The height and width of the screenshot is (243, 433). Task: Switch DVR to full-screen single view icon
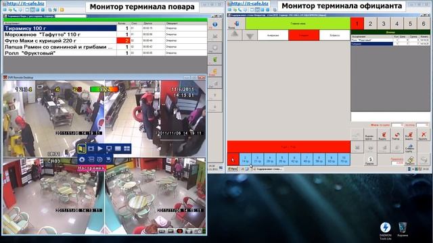pyautogui.click(x=118, y=148)
